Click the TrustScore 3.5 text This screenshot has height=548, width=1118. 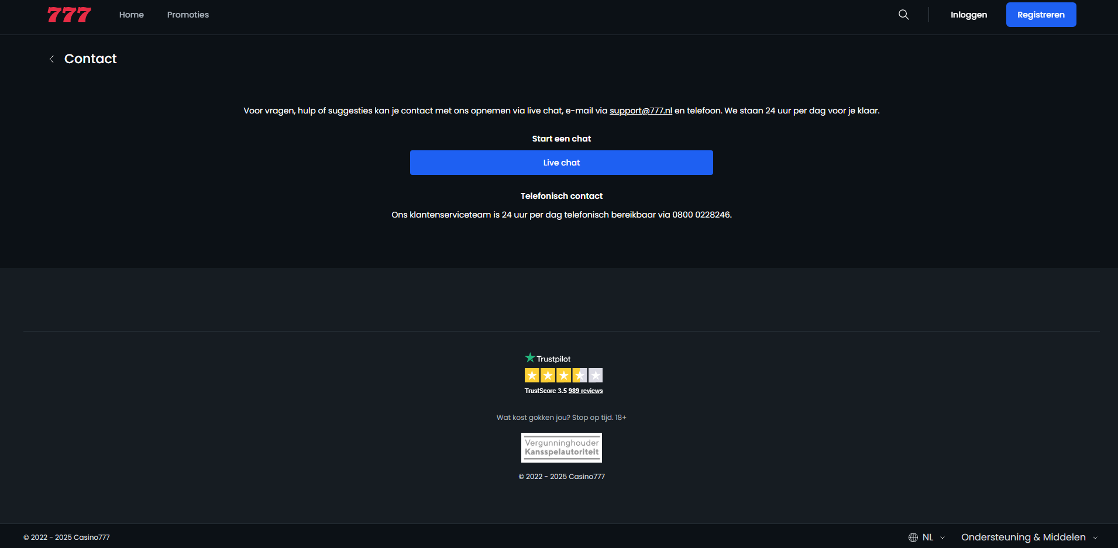coord(546,391)
